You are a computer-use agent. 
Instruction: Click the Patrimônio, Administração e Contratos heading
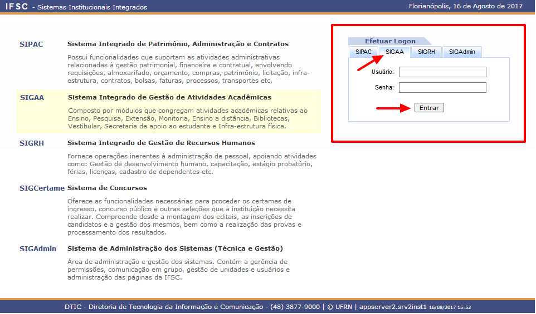pyautogui.click(x=178, y=44)
